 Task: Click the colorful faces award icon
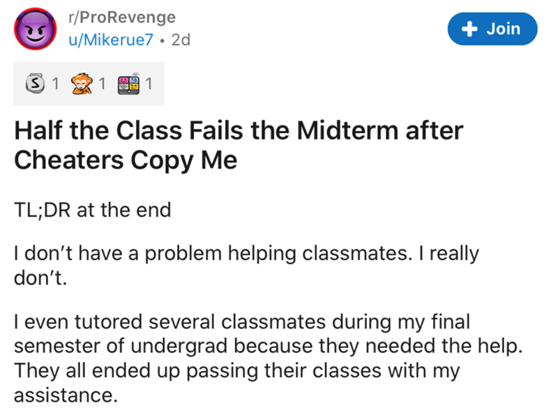128,84
